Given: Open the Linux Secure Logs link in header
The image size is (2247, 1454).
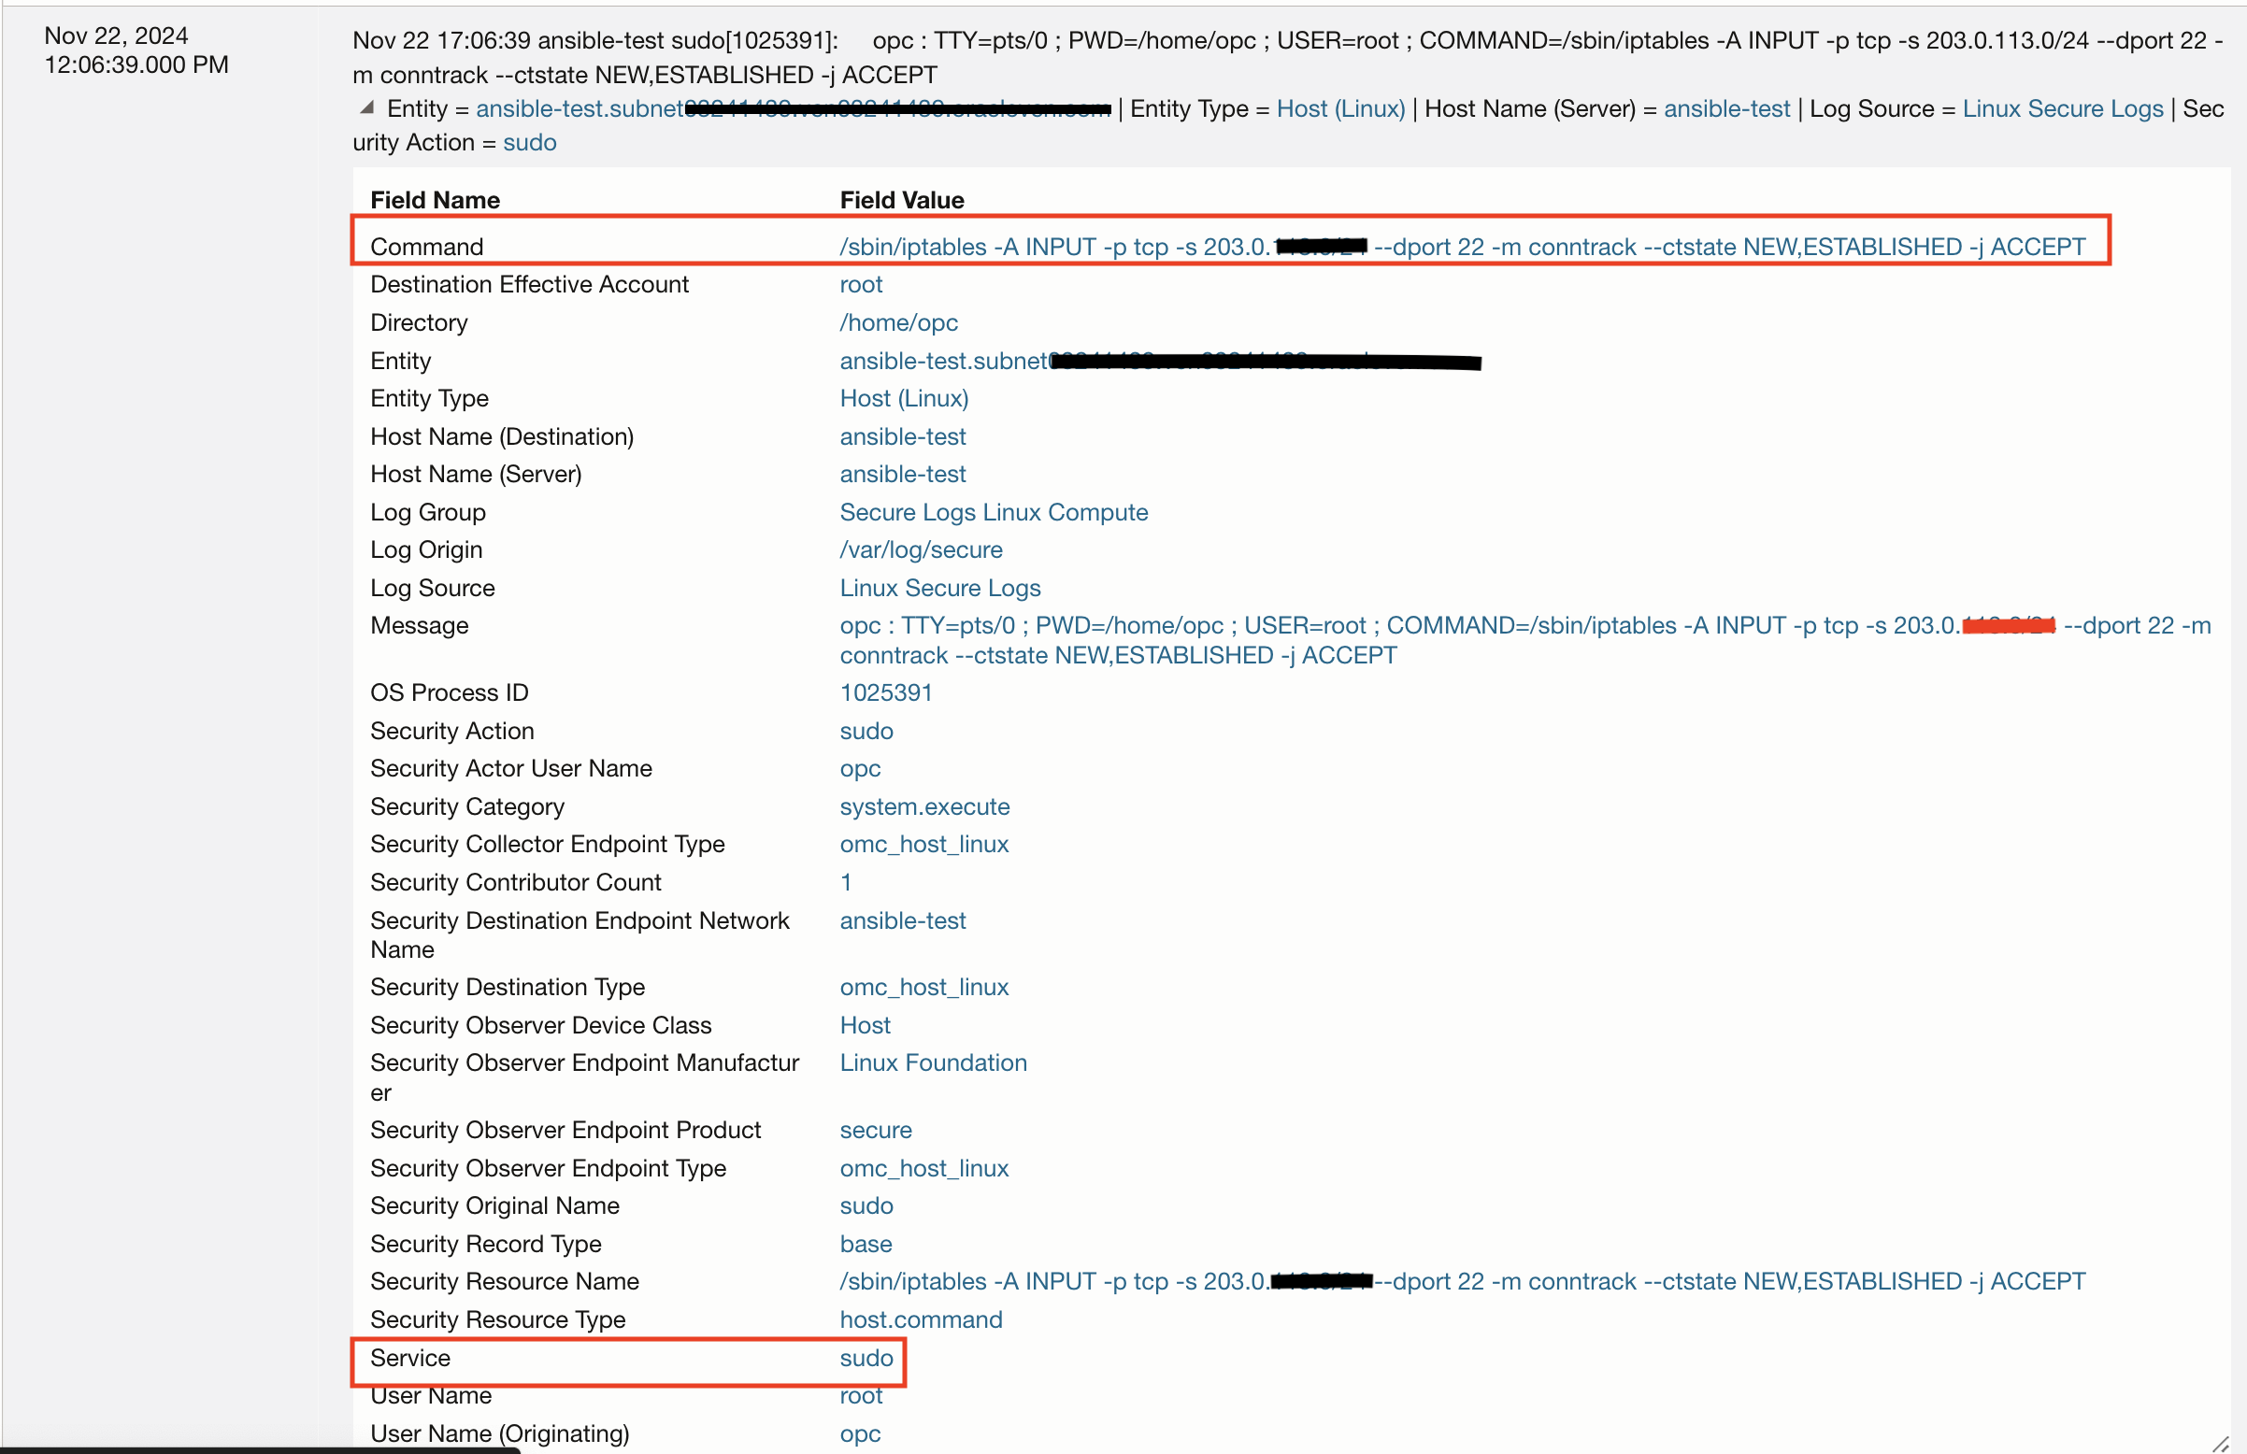Looking at the screenshot, I should (2062, 108).
